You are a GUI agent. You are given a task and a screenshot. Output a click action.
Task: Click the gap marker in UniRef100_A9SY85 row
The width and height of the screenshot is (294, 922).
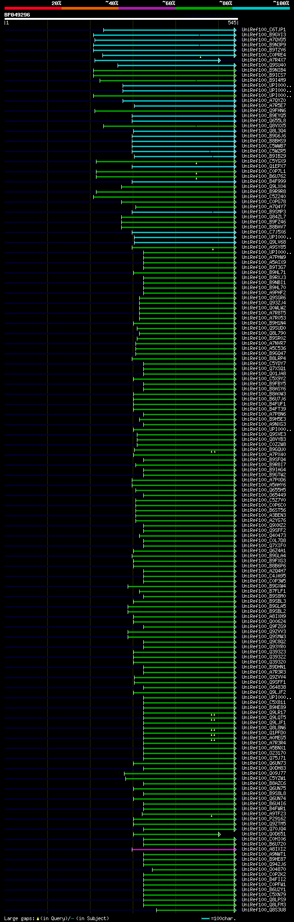(213, 249)
